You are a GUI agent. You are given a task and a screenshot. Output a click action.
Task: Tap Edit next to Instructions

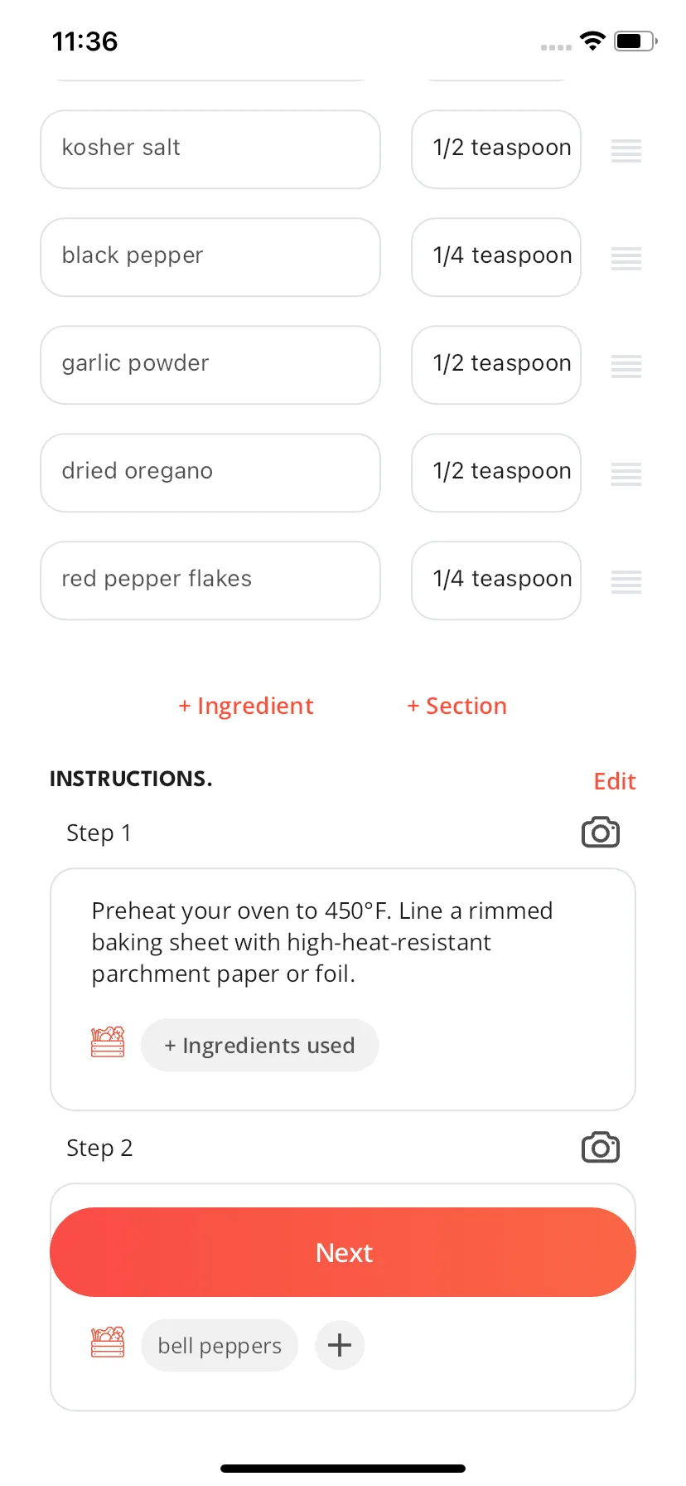(x=615, y=781)
